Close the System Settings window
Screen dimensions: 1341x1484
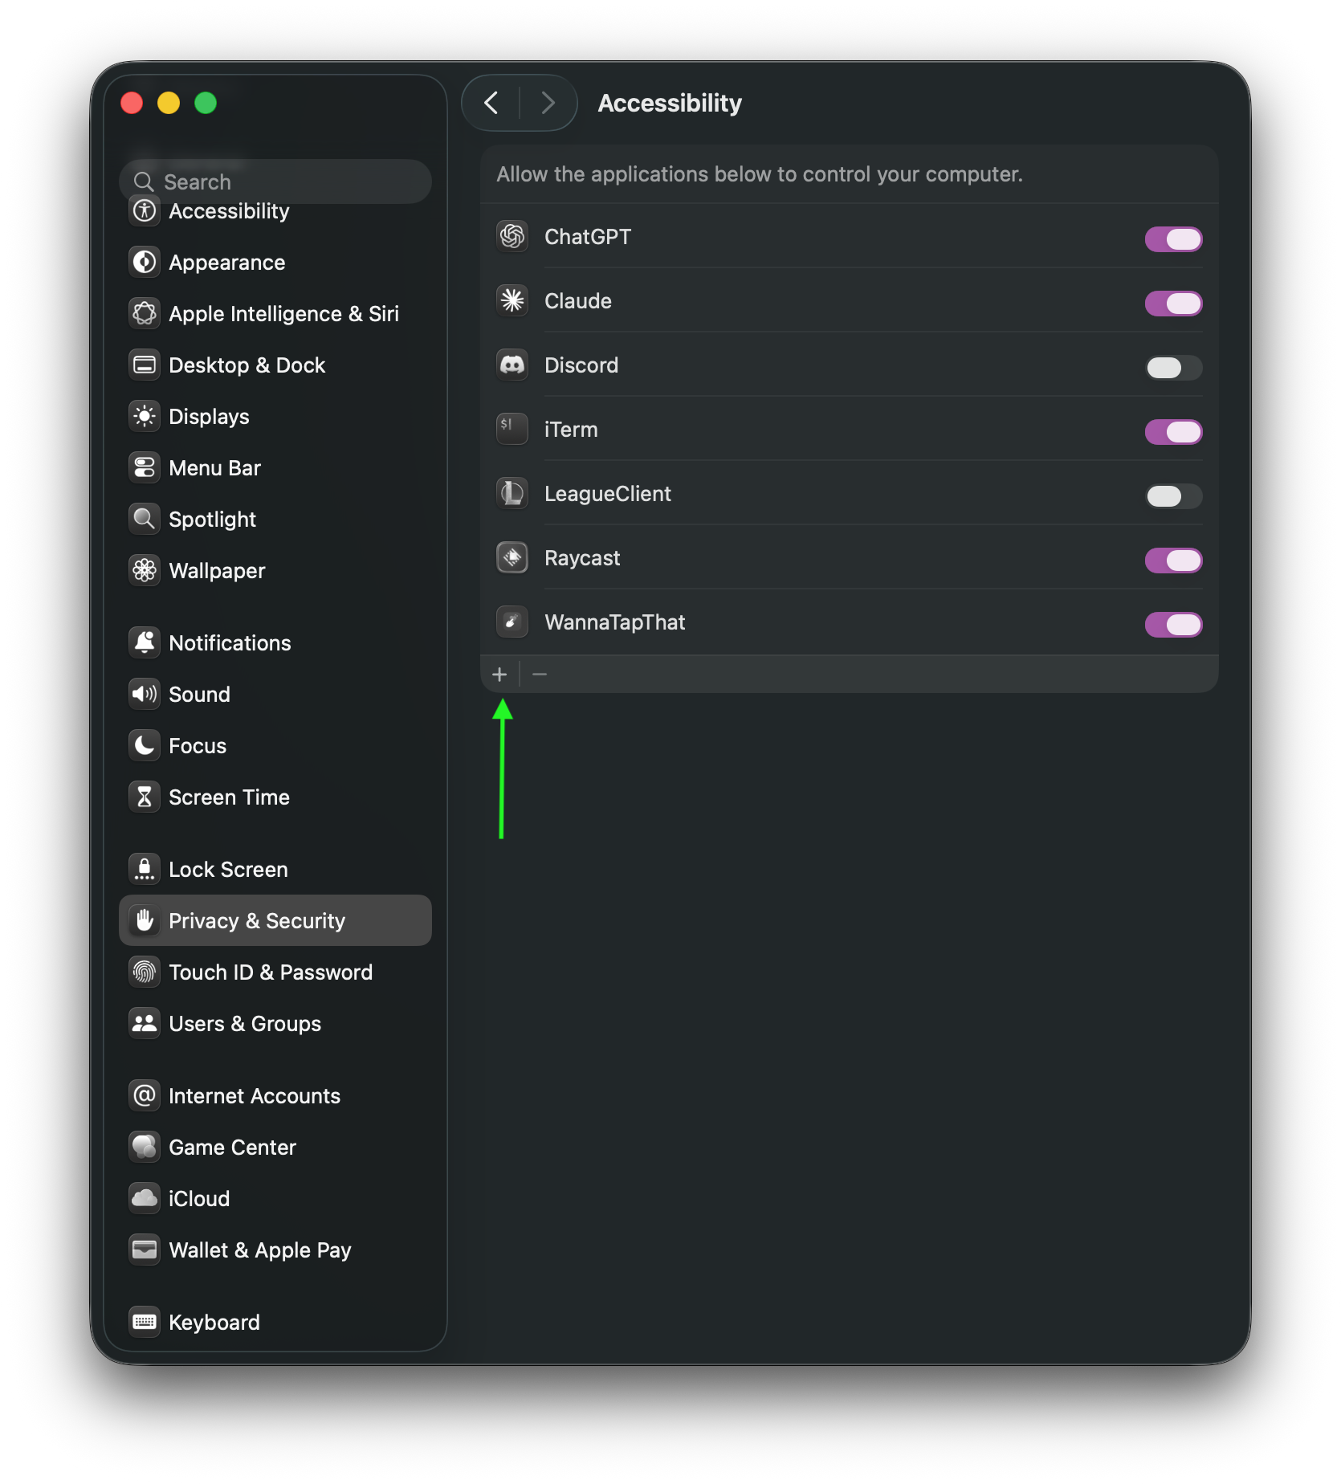(x=132, y=103)
